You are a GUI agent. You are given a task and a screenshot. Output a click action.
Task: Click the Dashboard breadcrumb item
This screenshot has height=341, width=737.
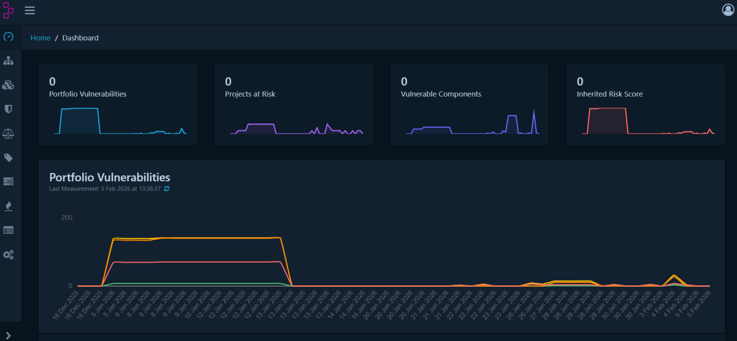(x=80, y=38)
